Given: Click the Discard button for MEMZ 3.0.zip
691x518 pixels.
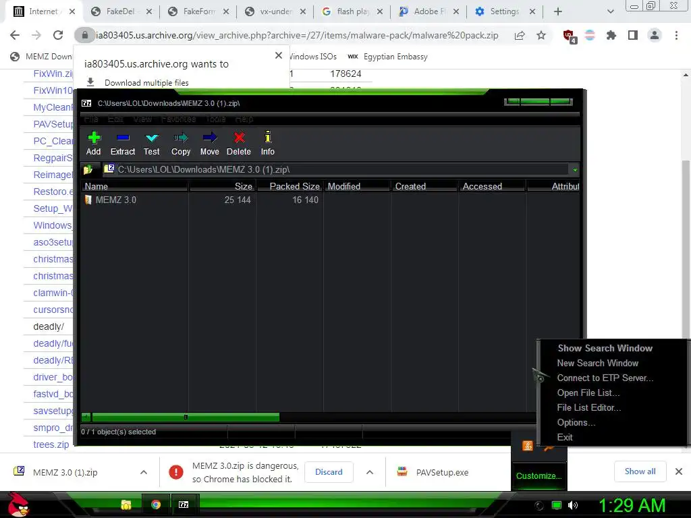Looking at the screenshot, I should pos(329,472).
